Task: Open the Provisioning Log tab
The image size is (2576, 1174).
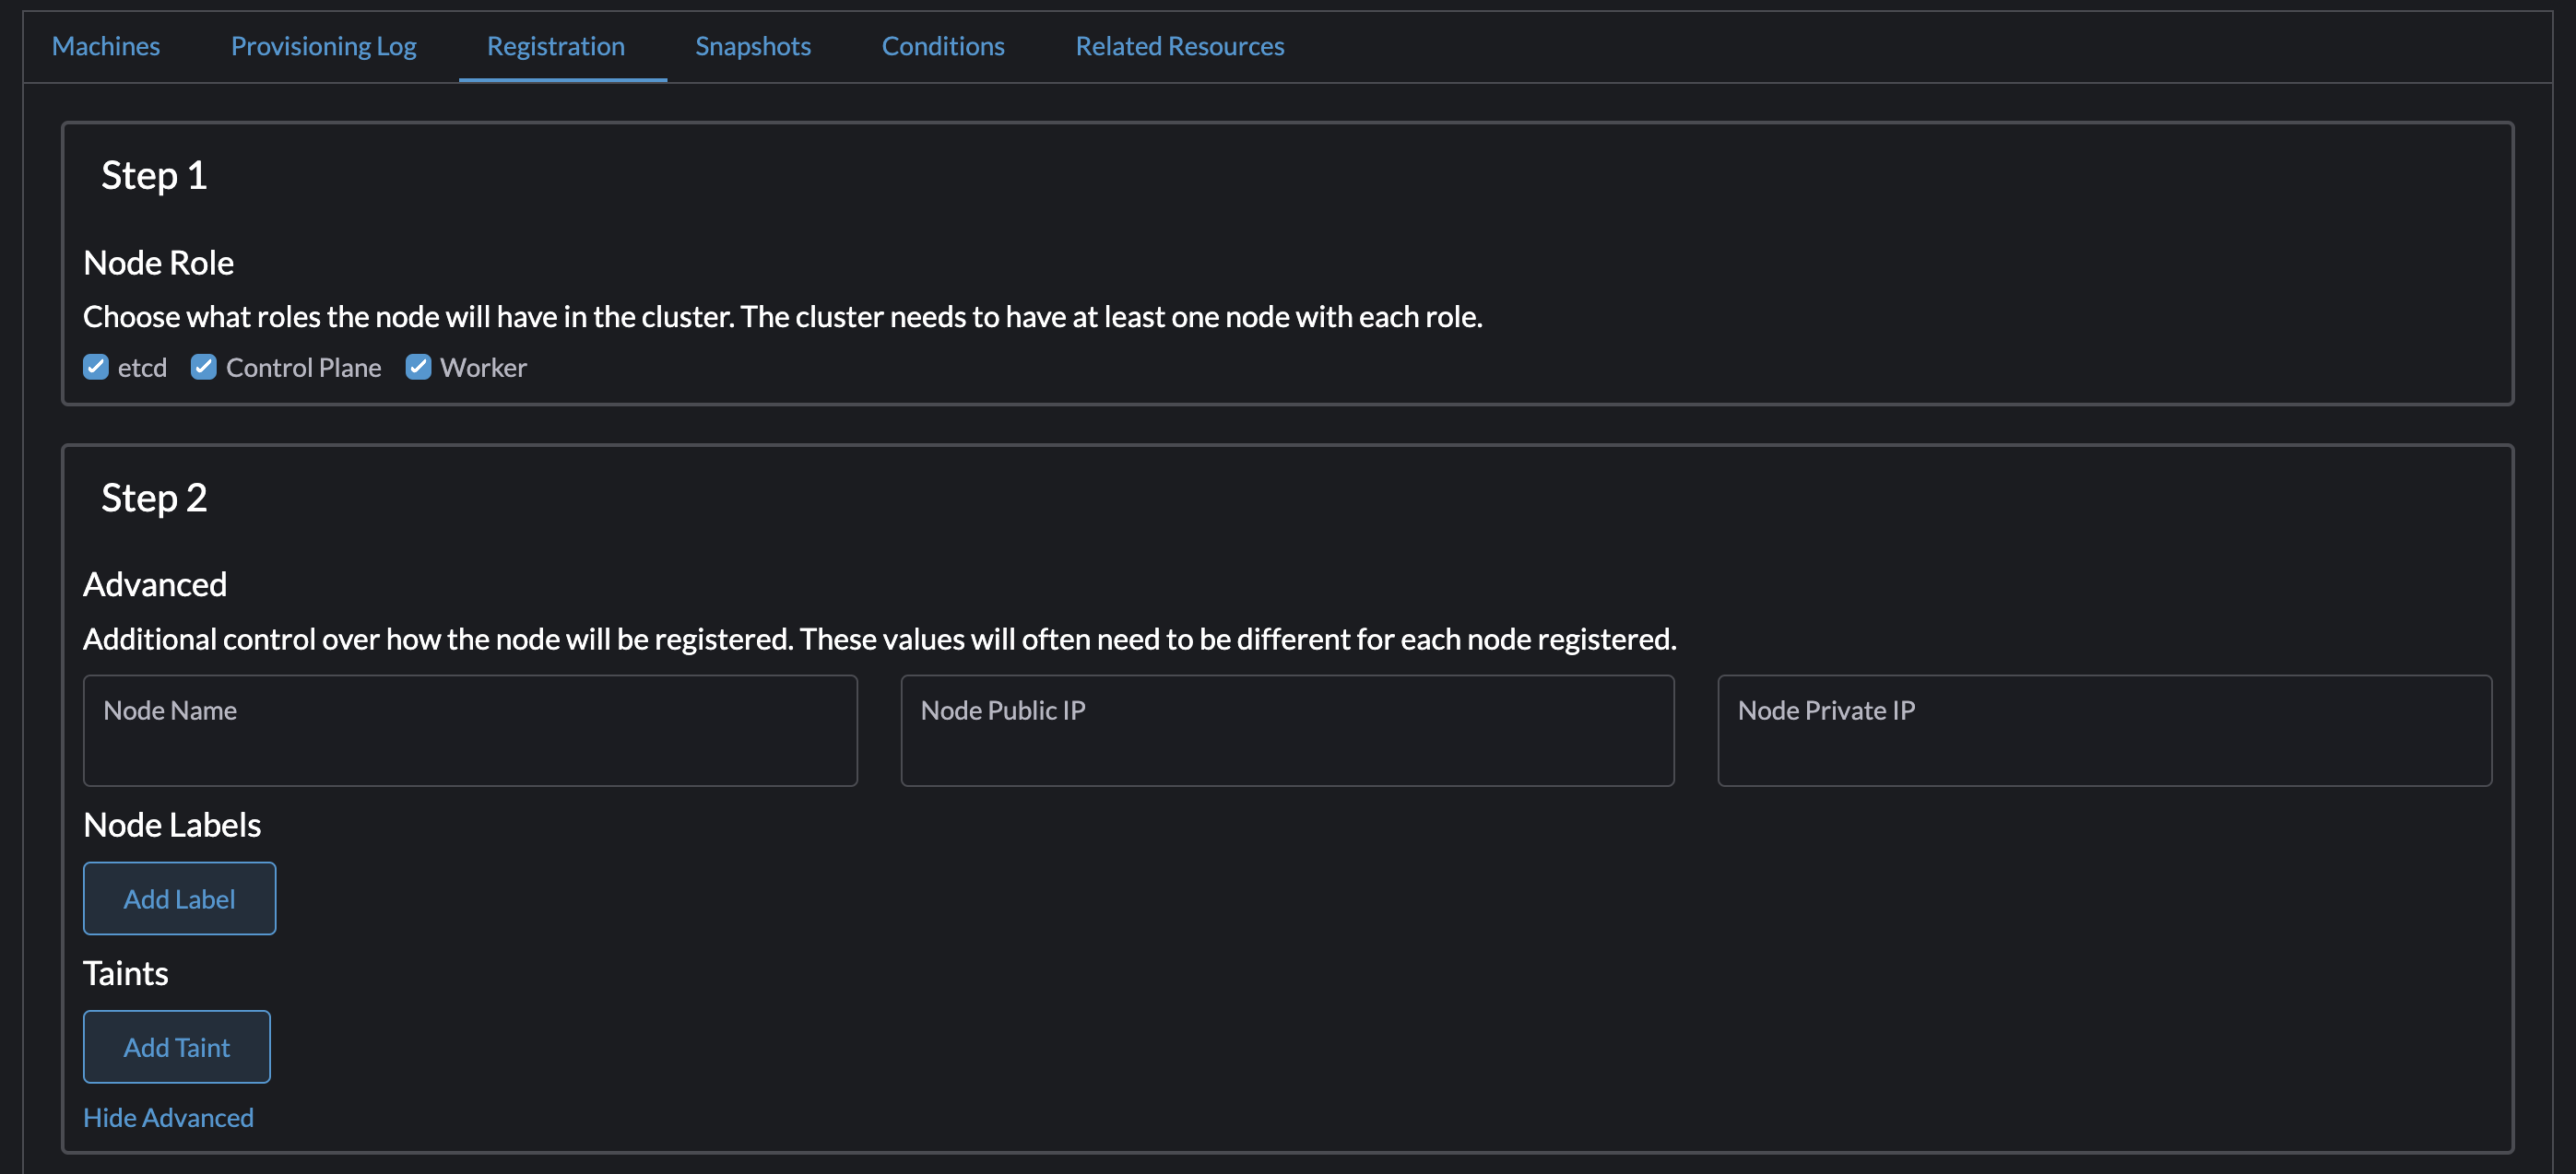Action: pos(323,46)
